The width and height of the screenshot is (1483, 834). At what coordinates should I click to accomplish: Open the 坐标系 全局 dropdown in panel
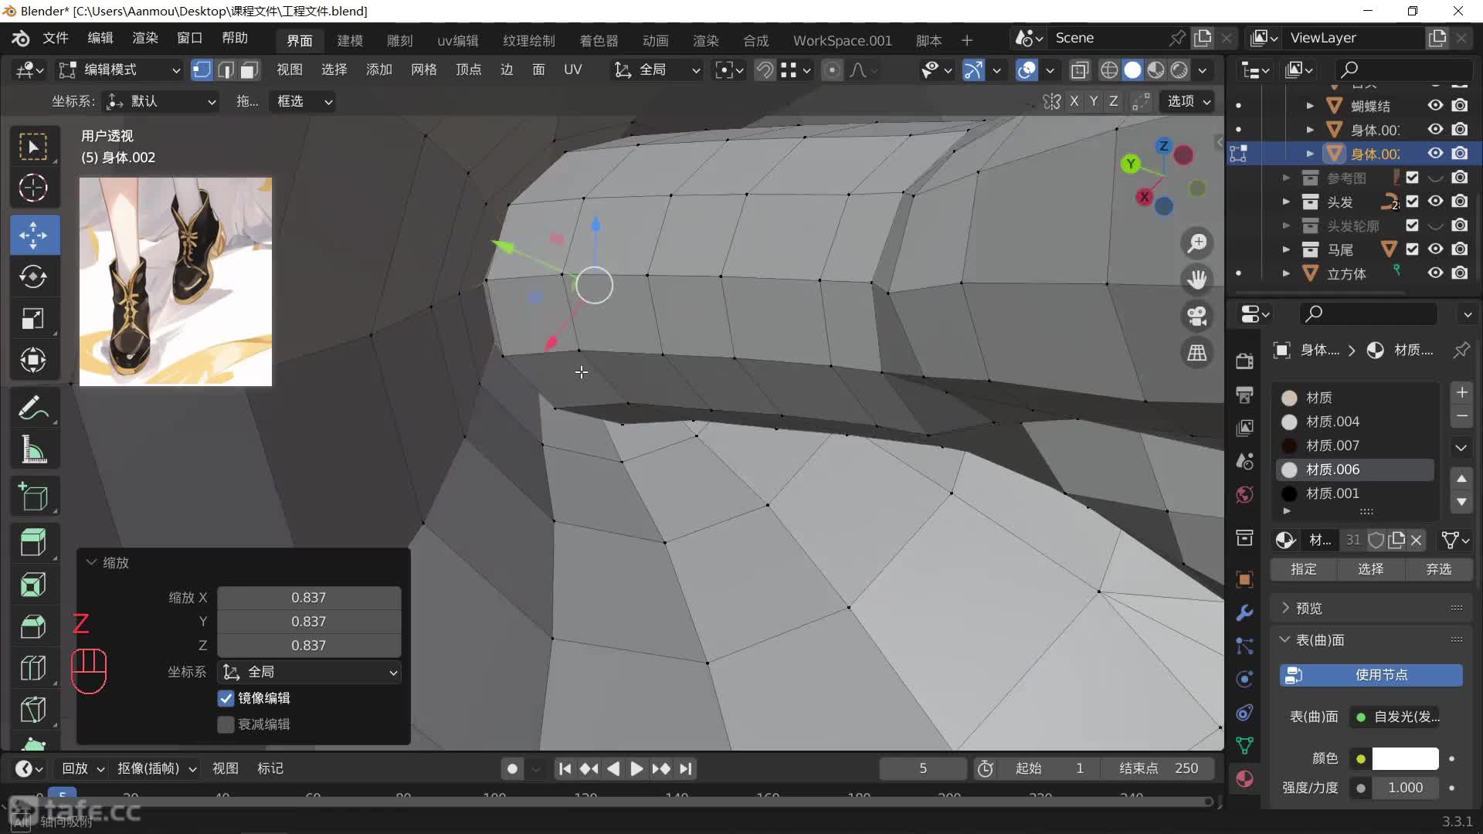point(309,673)
